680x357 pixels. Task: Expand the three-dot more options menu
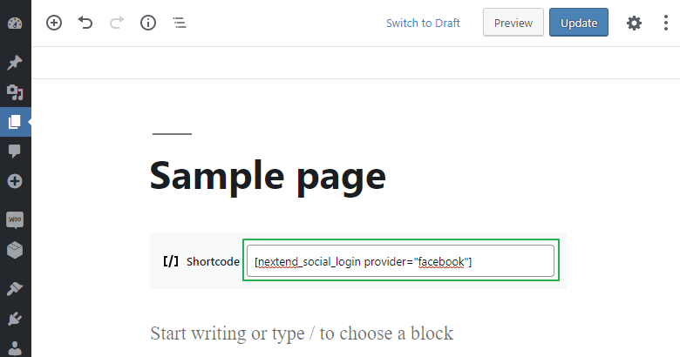pyautogui.click(x=666, y=23)
